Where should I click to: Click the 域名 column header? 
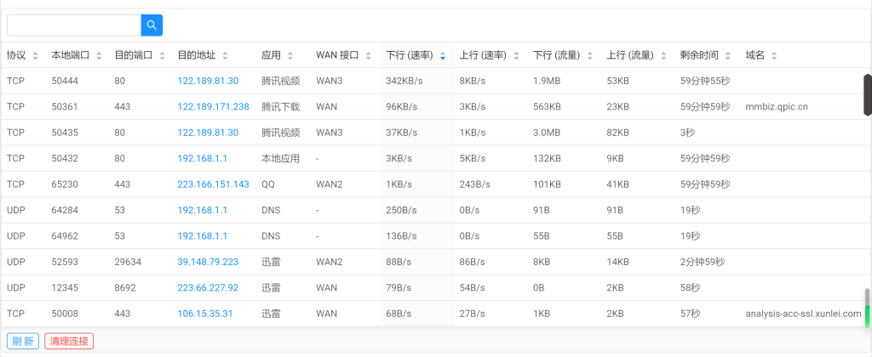[x=754, y=55]
